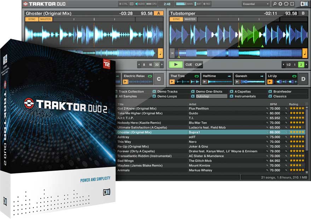Open the Brainfeeder playlist
311x219 pixels.
pyautogui.click(x=282, y=91)
